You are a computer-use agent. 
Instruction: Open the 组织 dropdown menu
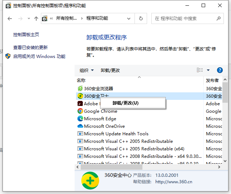[x=87, y=71]
